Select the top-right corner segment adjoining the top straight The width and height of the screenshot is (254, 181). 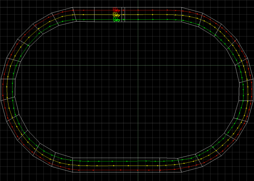point(191,16)
